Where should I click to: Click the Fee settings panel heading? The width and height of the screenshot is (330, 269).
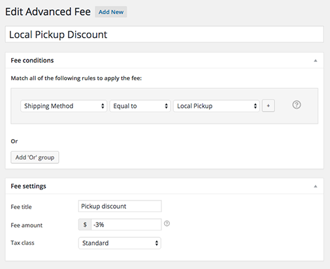point(29,186)
